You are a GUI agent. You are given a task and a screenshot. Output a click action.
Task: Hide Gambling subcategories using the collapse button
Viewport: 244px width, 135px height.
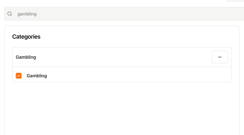pyautogui.click(x=220, y=57)
